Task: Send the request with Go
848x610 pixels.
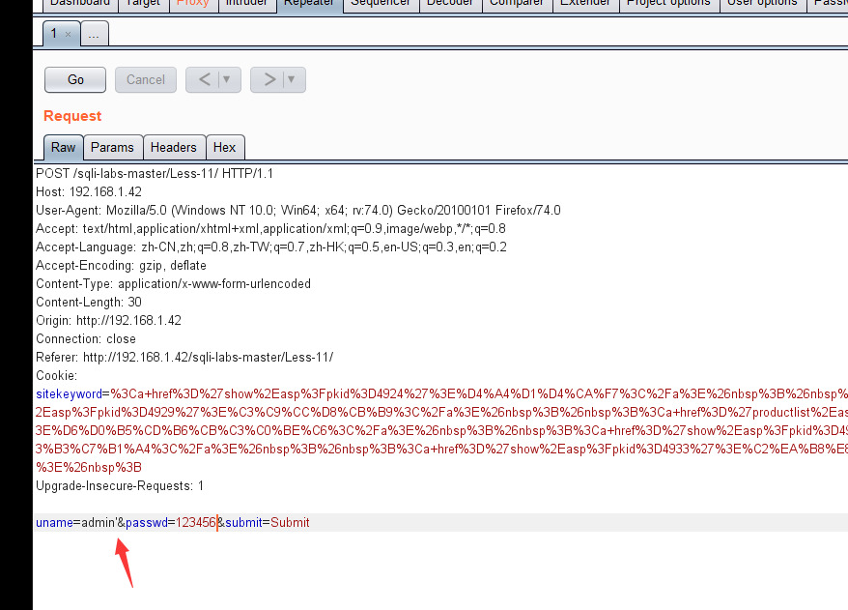Action: pyautogui.click(x=75, y=79)
